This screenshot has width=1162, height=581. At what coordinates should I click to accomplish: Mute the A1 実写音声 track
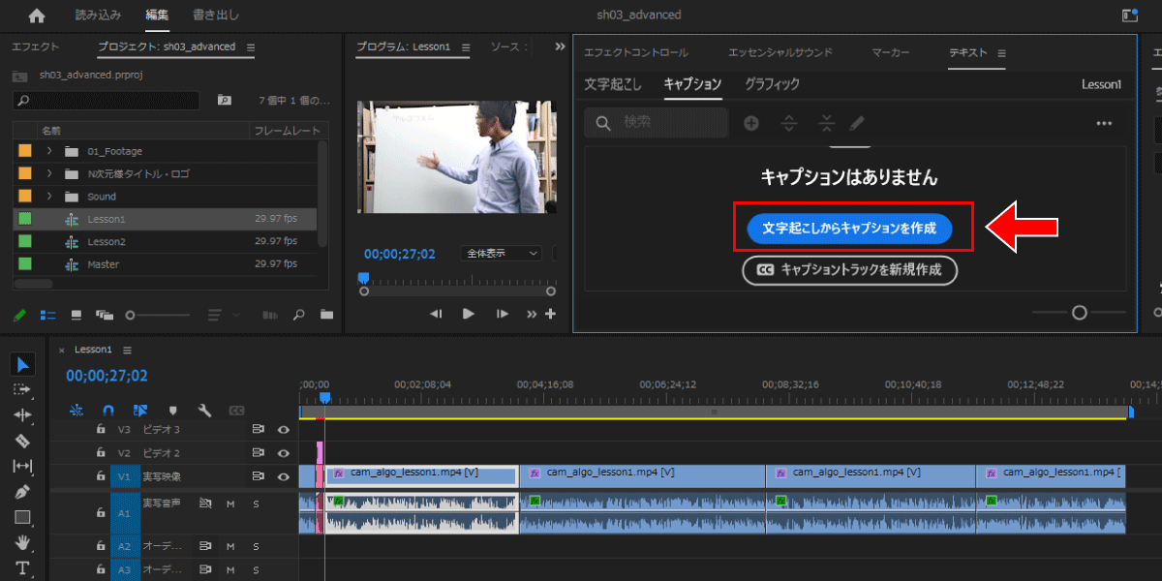pos(230,504)
